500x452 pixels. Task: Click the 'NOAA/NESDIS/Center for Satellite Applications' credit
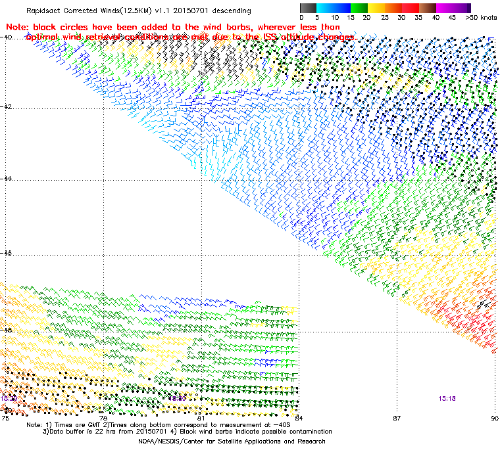point(232,441)
